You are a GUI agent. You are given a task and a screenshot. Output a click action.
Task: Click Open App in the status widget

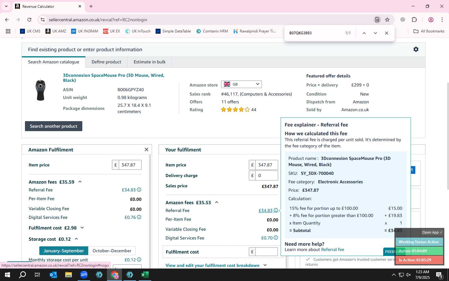pyautogui.click(x=432, y=232)
